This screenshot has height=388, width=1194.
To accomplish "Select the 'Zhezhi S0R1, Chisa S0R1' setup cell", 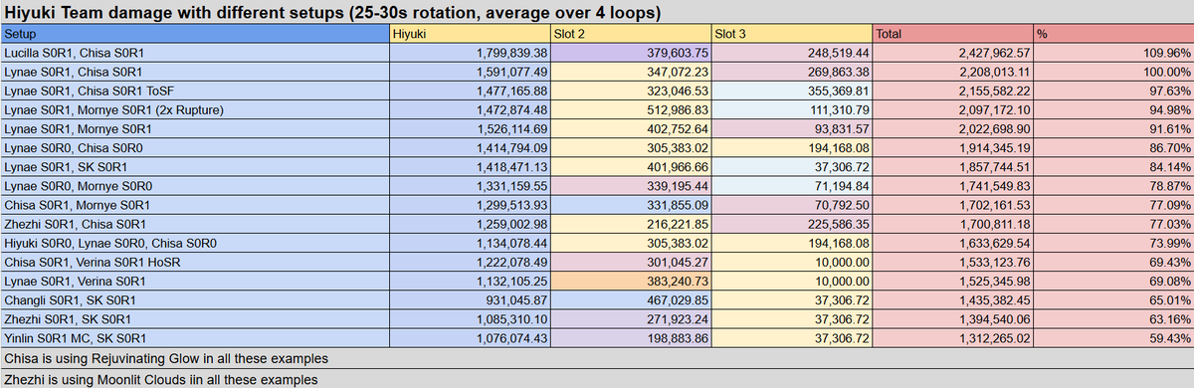I will [x=195, y=224].
